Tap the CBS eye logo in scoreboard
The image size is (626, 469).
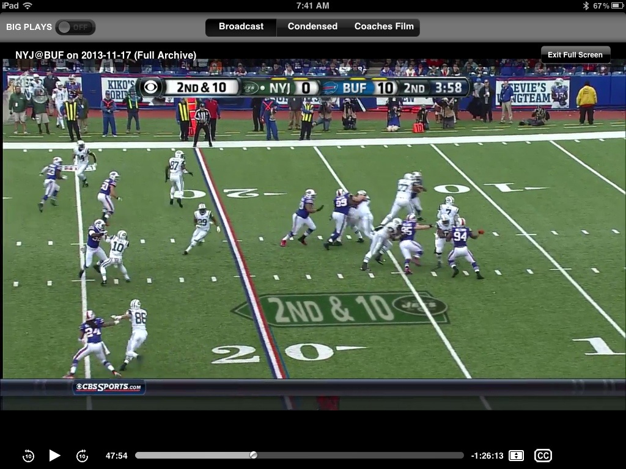[151, 87]
